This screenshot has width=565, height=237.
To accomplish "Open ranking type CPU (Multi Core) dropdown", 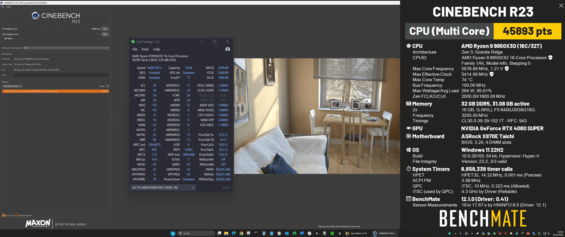I will coord(12,86).
